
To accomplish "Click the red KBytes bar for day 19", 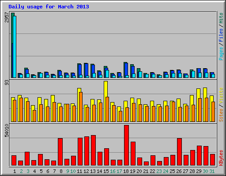I will (x=133, y=154).
